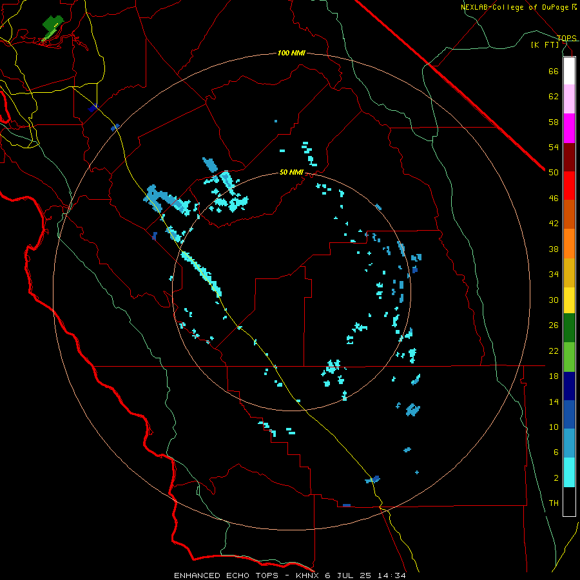Click the 6 value on the scale
Viewport: 580px width, 580px height.
click(556, 452)
